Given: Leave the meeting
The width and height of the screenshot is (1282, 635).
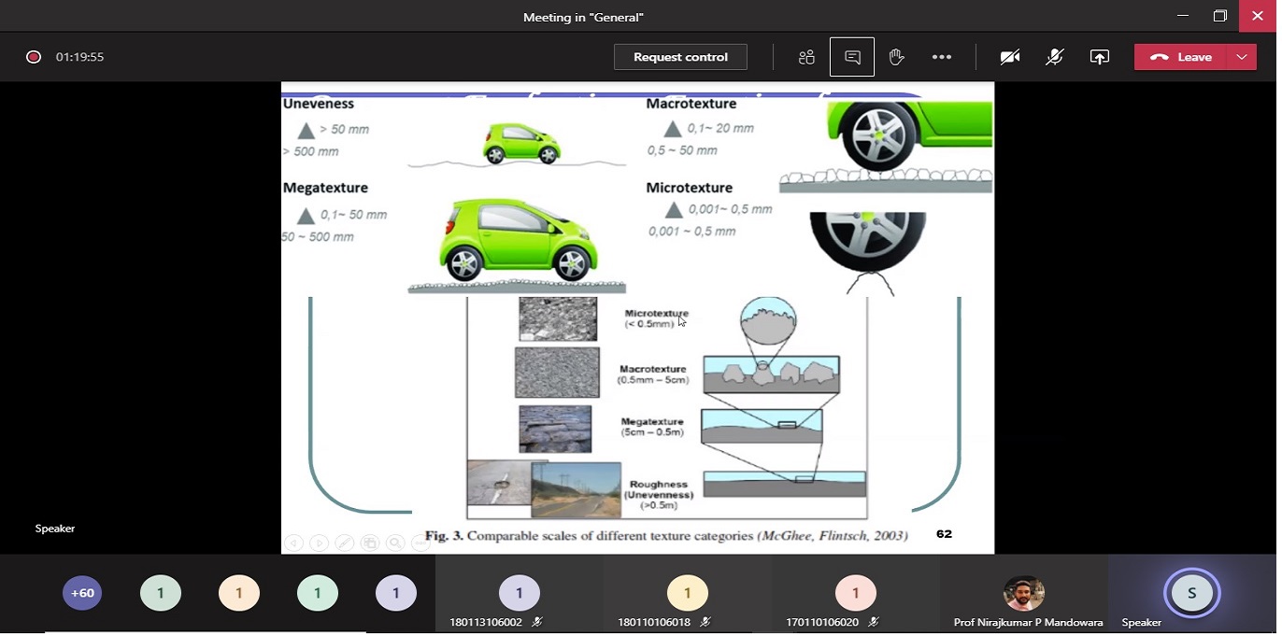Looking at the screenshot, I should pos(1181,57).
